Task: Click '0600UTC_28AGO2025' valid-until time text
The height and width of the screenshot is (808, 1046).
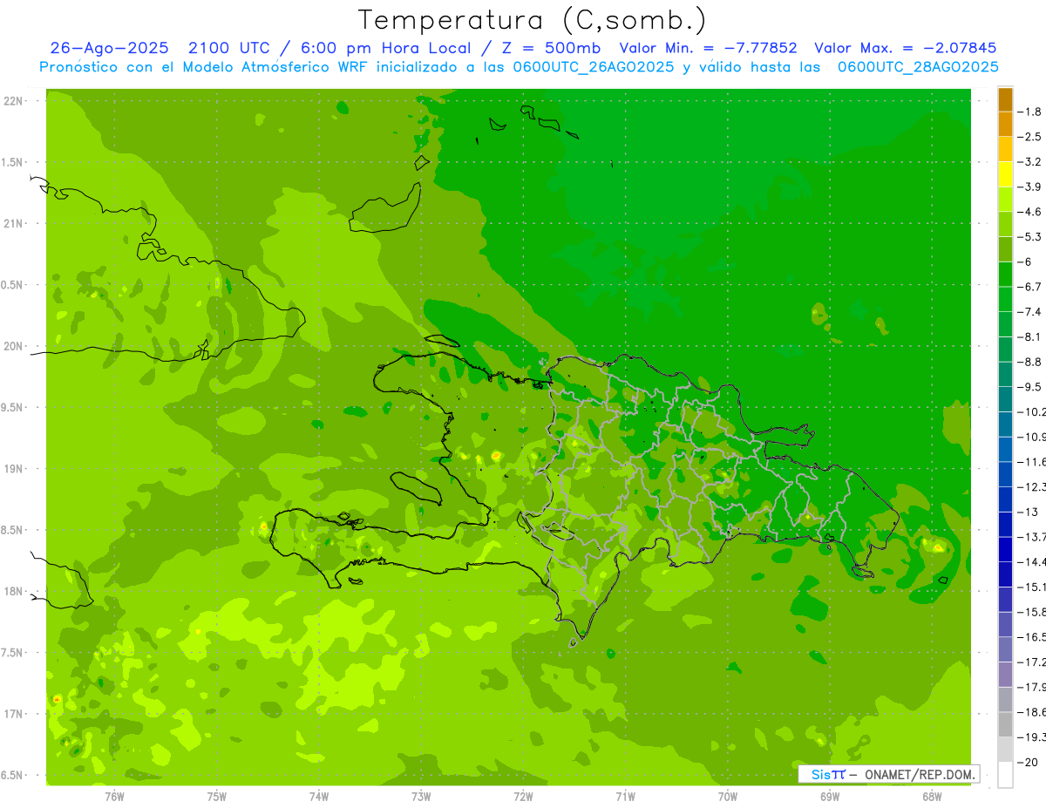Action: coord(918,67)
